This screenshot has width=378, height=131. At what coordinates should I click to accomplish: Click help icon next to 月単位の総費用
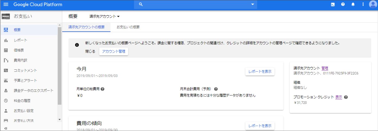click(102, 90)
